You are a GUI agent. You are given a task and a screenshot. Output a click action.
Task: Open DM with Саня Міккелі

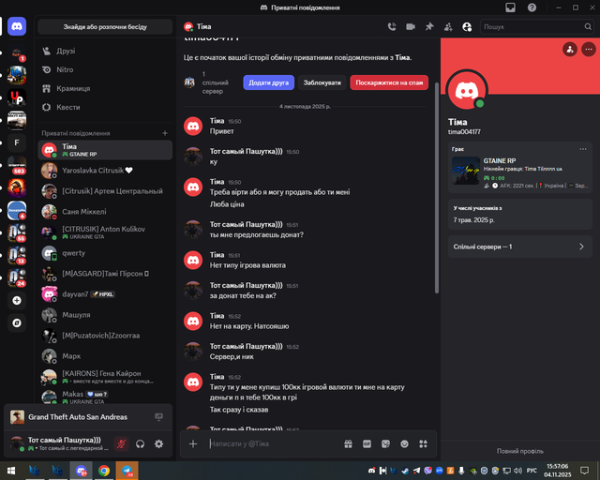tap(105, 212)
